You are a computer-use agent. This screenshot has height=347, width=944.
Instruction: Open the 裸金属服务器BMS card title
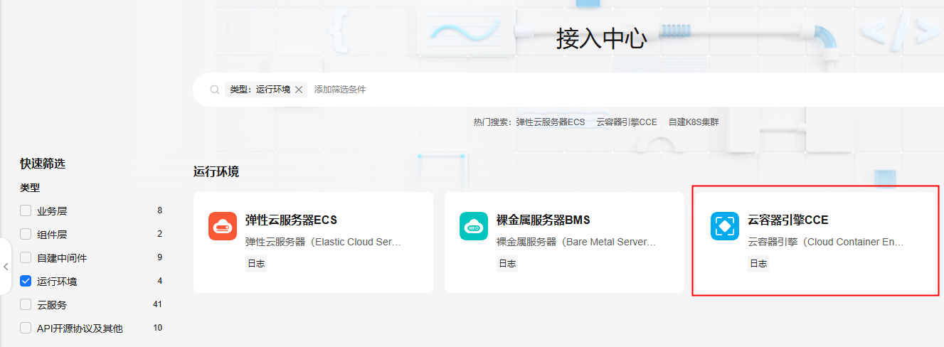coord(543,220)
